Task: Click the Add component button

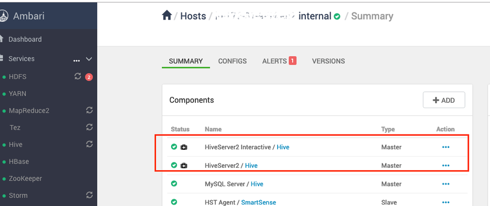Action: pyautogui.click(x=444, y=100)
